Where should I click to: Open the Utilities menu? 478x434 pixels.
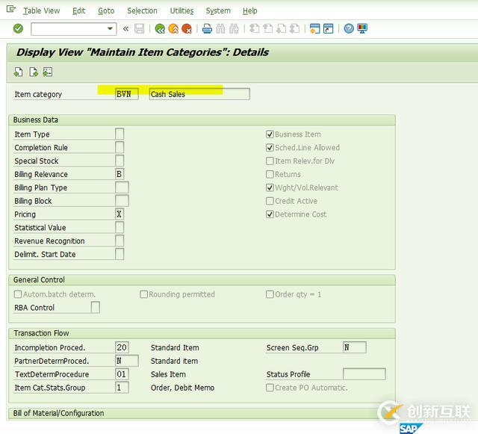point(181,11)
